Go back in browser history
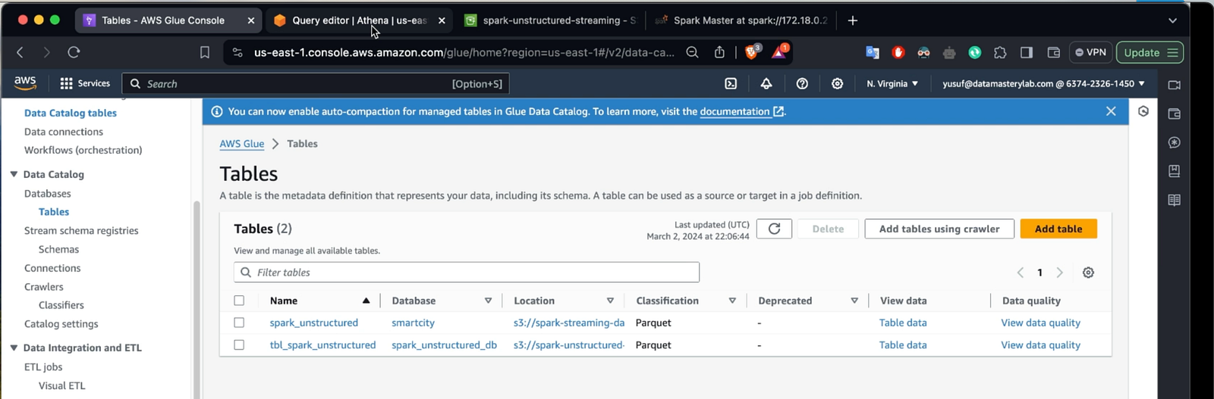 20,52
